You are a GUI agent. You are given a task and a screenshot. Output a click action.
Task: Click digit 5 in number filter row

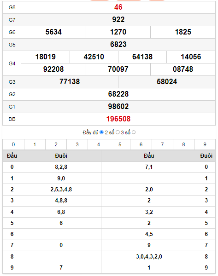(x=120, y=144)
